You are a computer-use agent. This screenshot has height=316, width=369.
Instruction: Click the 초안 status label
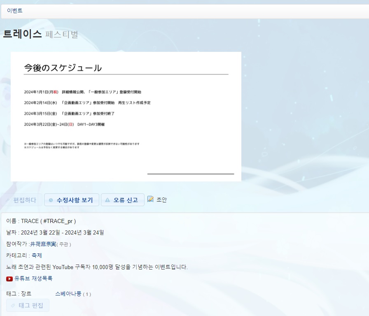(x=161, y=200)
